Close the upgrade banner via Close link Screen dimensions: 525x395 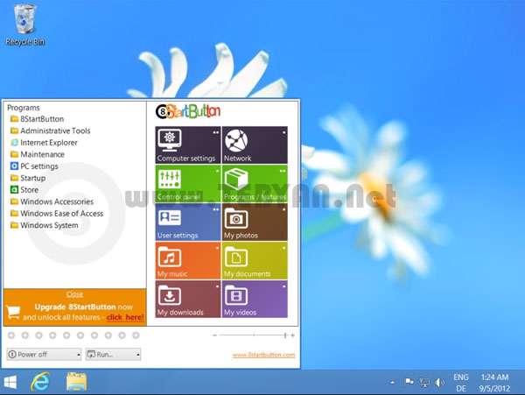point(74,294)
